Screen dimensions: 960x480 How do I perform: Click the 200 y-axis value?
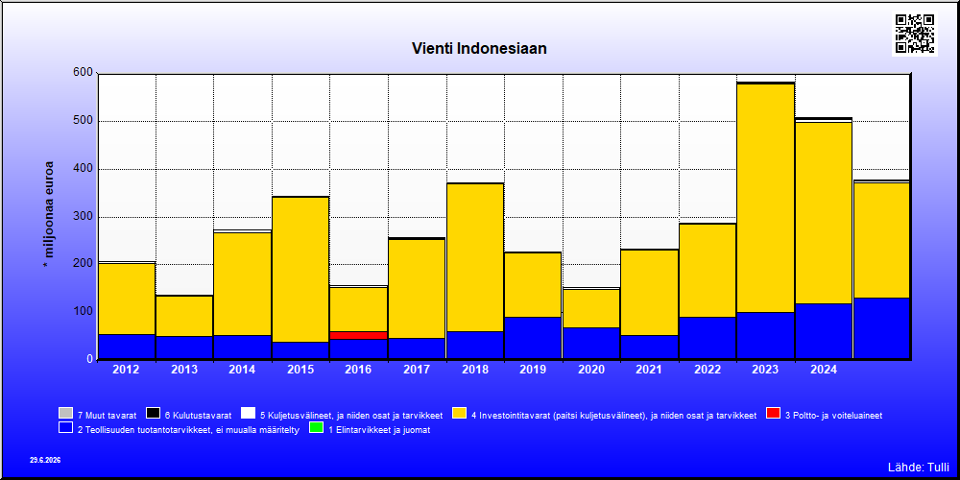point(84,264)
